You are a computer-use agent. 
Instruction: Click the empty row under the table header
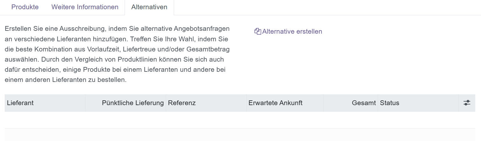[x=240, y=120]
